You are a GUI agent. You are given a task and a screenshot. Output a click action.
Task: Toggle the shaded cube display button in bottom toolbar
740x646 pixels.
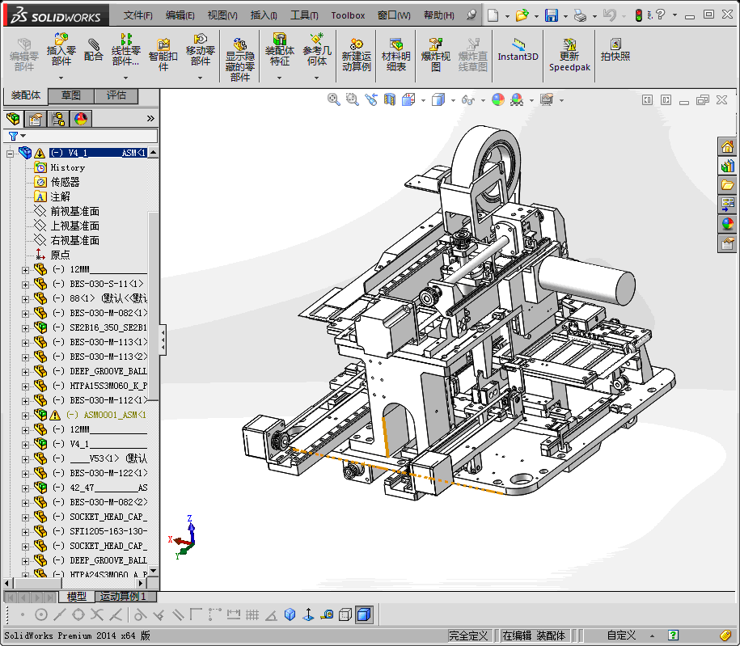[x=364, y=615]
